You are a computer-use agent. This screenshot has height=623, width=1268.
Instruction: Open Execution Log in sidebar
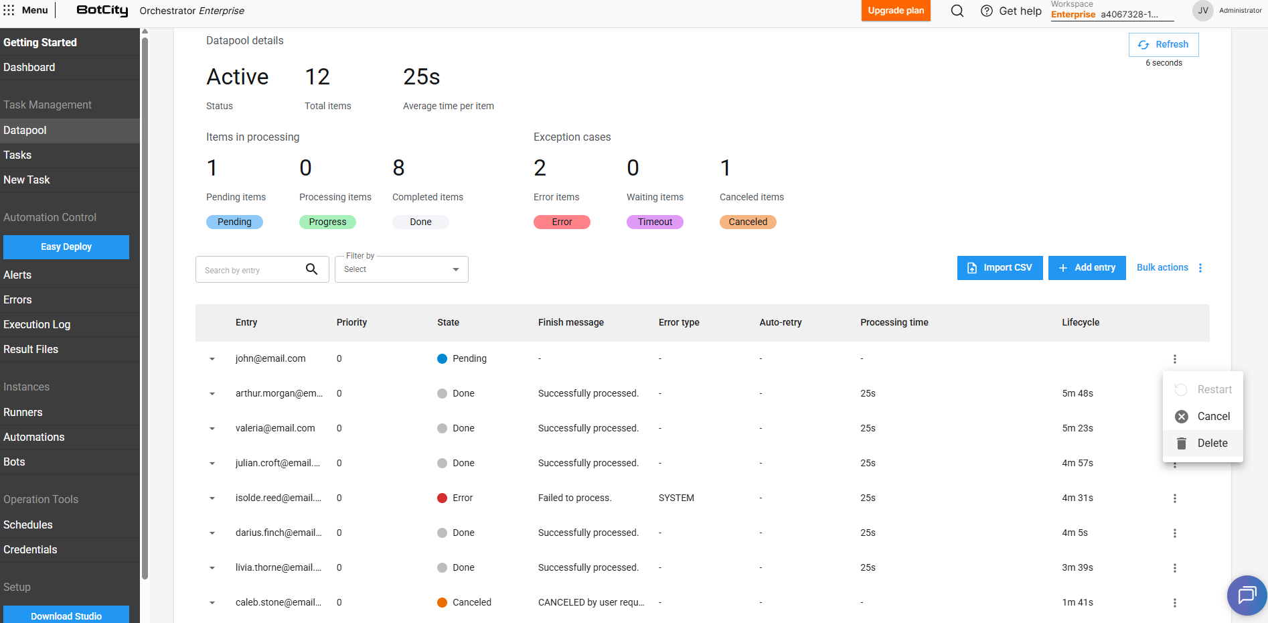[x=37, y=325]
